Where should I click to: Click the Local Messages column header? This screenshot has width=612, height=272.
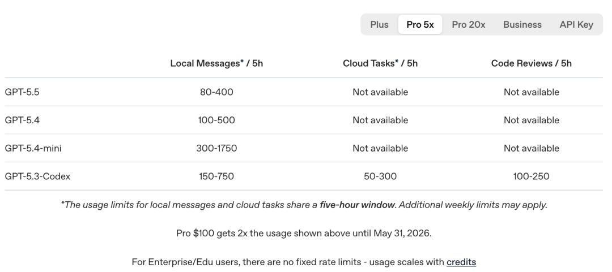point(216,63)
